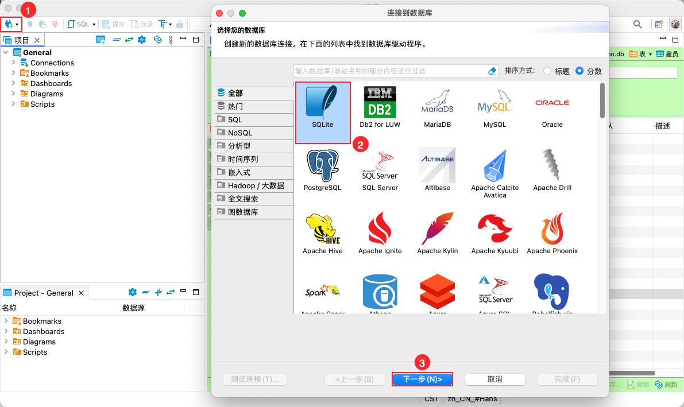Image resolution: width=684 pixels, height=407 pixels.
Task: Select the 图数据库 category
Action: click(254, 212)
